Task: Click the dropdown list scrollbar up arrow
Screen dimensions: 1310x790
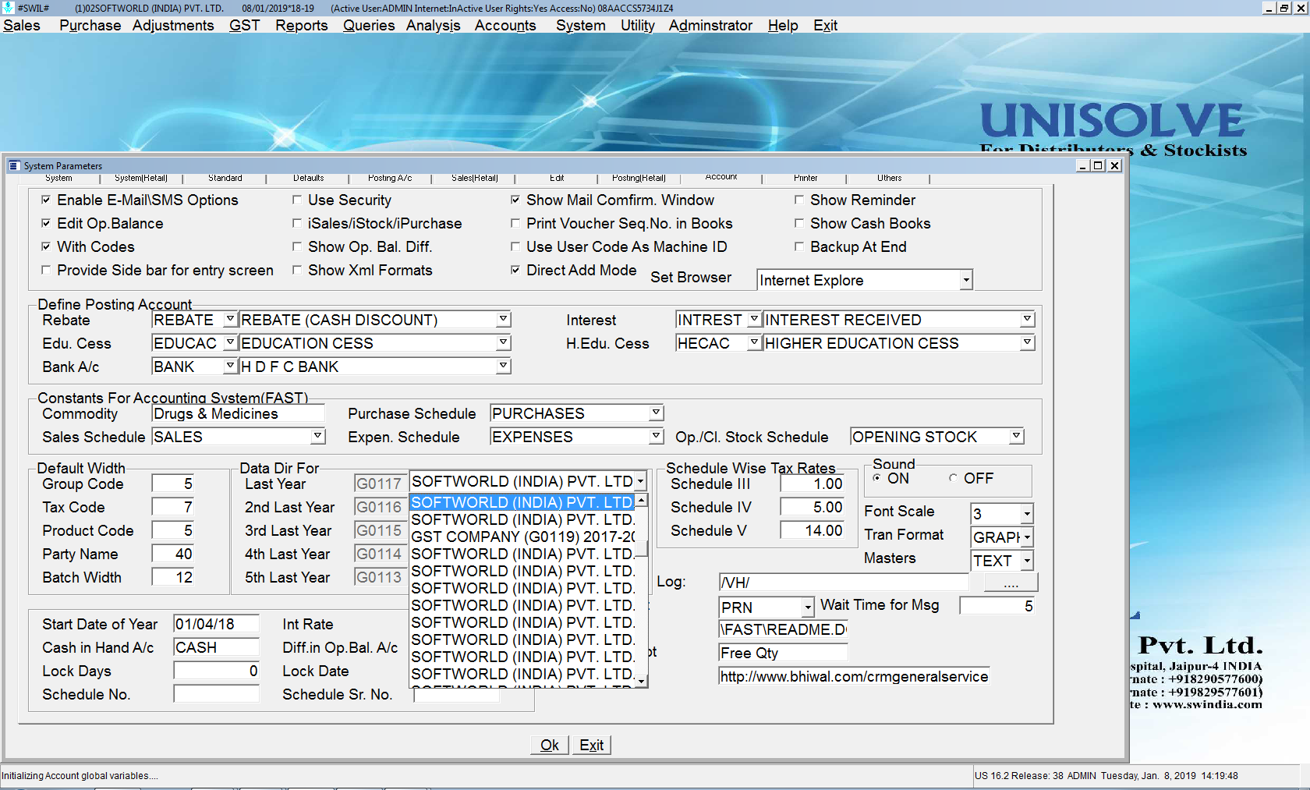Action: [642, 500]
